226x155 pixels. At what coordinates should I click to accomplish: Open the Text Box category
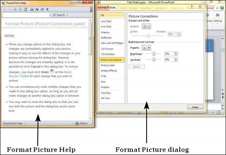pos(112,93)
